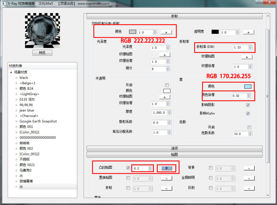The height and width of the screenshot is (205, 277).
Task: Toggle the 影响阴影 checkbox
Action: (x=248, y=105)
